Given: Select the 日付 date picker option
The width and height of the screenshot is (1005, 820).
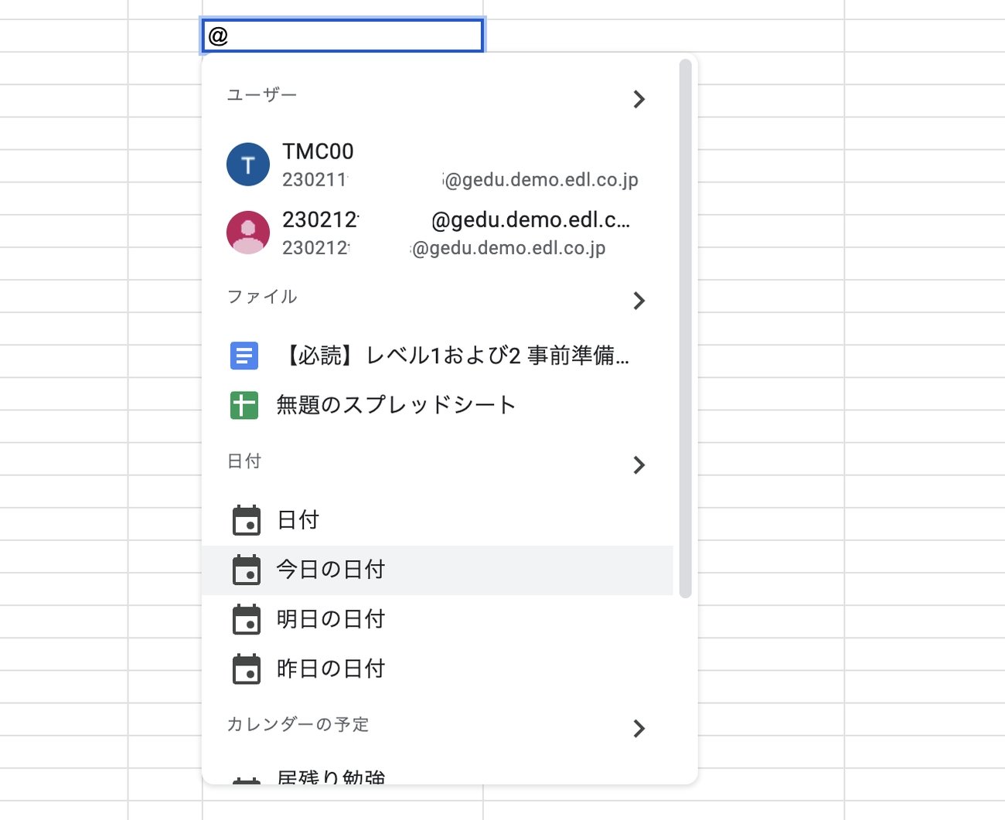Looking at the screenshot, I should click(438, 520).
